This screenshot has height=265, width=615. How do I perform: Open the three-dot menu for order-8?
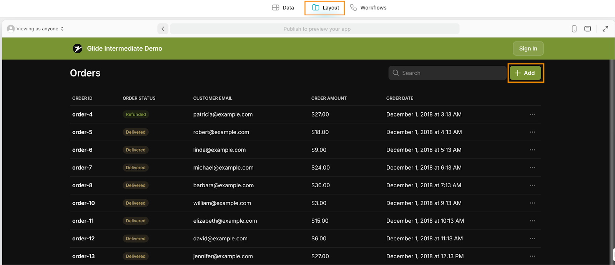(x=532, y=185)
